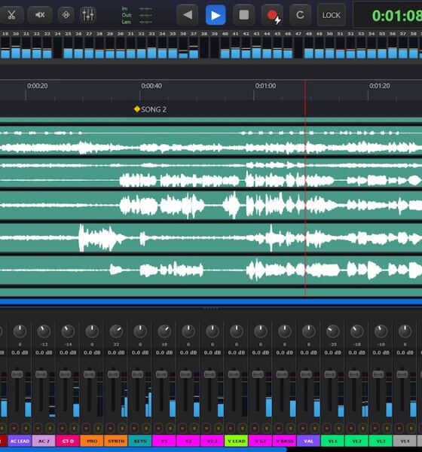Click the 0:00:20 position on ruler

coord(37,86)
